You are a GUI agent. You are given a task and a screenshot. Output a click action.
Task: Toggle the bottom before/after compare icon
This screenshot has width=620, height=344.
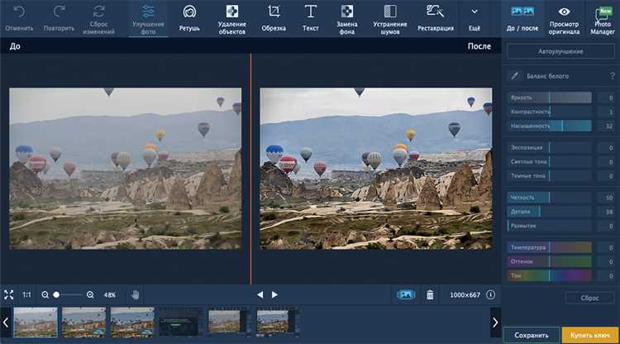[x=406, y=295]
